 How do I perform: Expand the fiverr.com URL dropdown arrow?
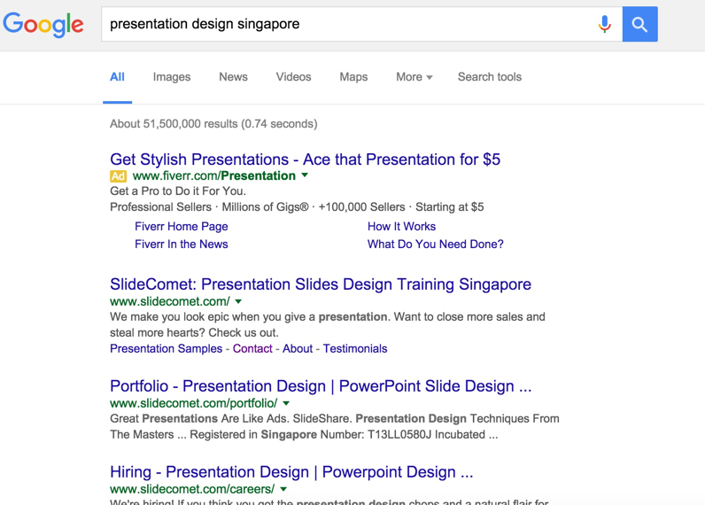[x=305, y=175]
